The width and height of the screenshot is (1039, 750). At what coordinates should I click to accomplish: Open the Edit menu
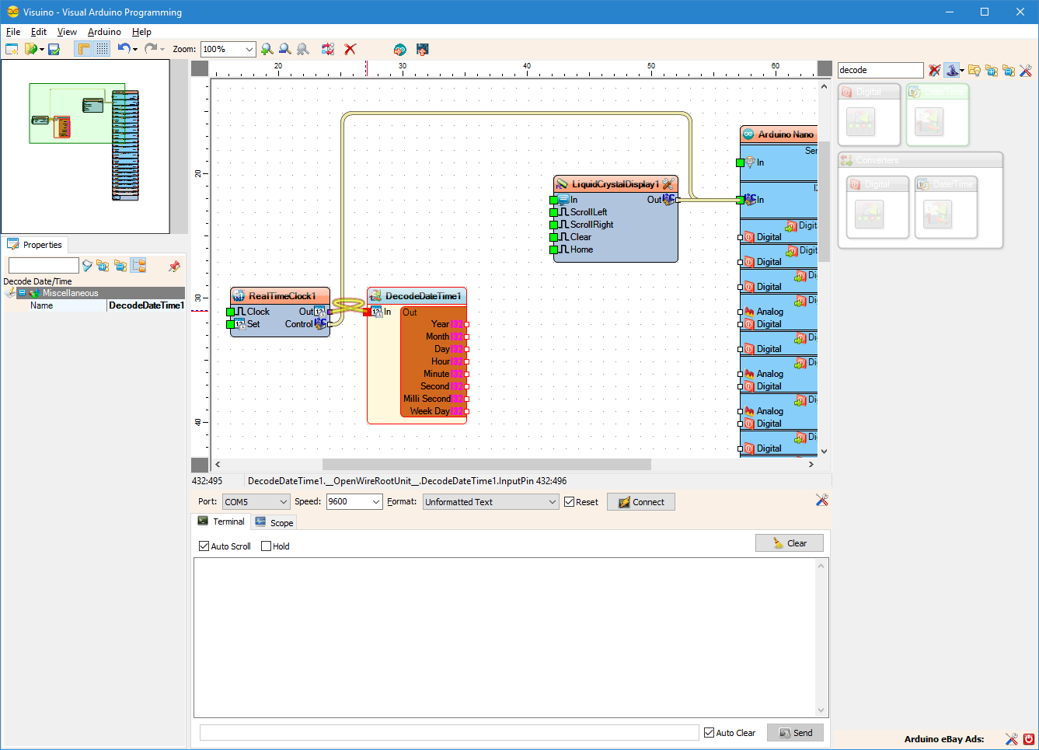click(x=39, y=32)
